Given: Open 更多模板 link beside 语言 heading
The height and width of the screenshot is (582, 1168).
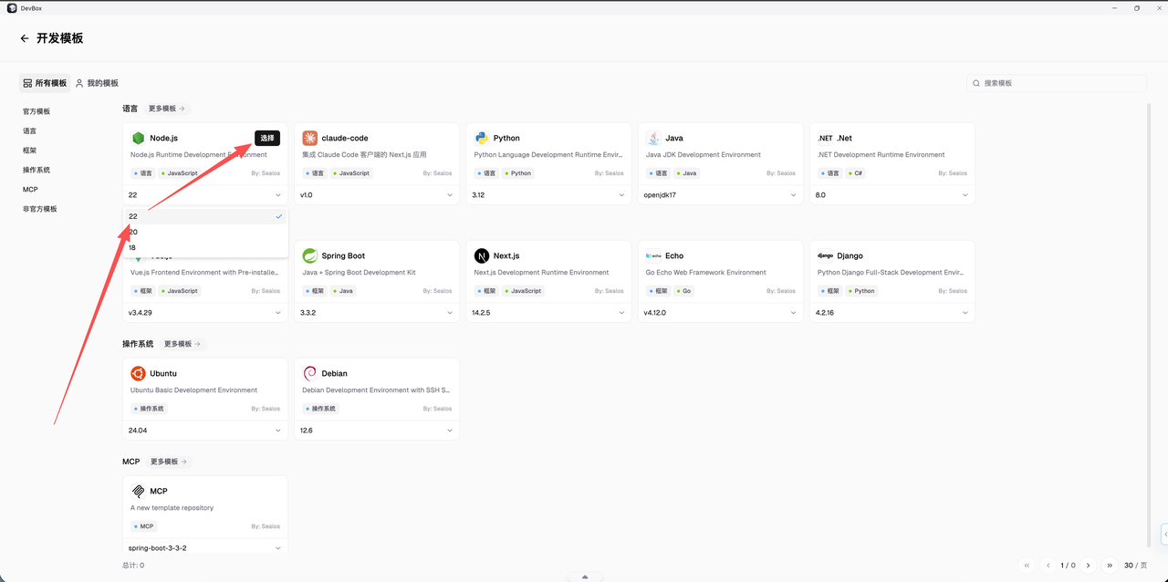Looking at the screenshot, I should (167, 109).
